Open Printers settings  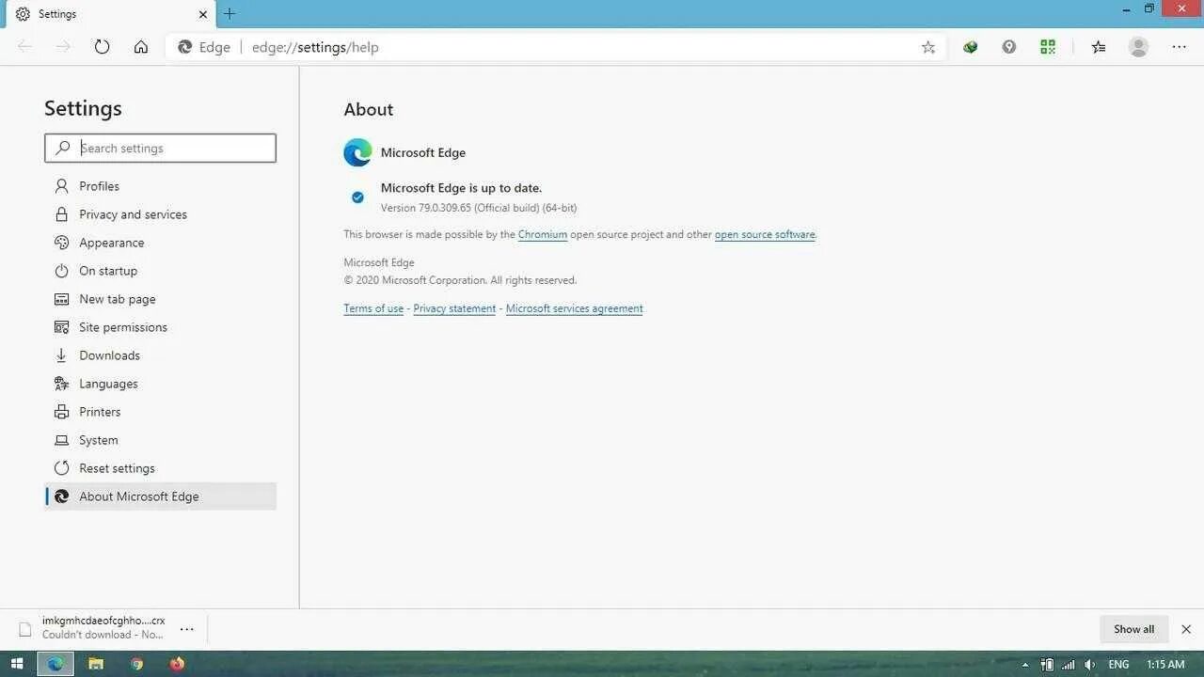tap(160, 412)
